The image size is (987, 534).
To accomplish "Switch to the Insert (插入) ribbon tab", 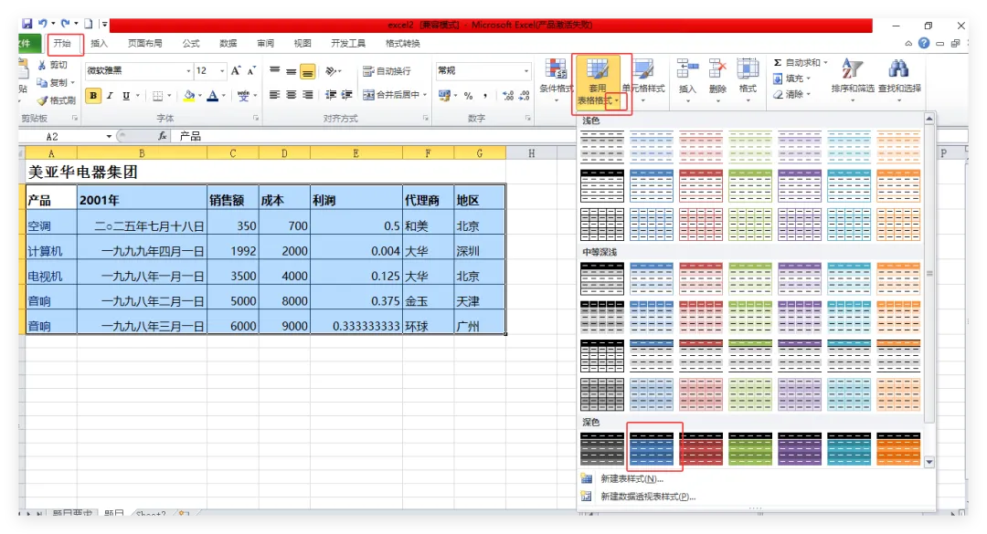I will [x=99, y=44].
